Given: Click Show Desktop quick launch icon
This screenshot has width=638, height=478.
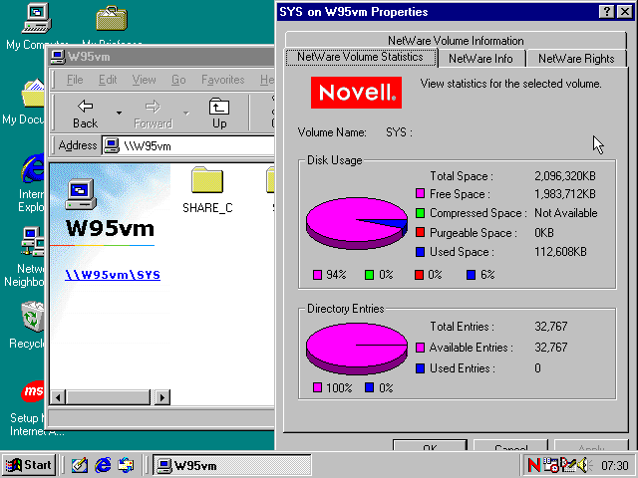Looking at the screenshot, I should pos(80,465).
